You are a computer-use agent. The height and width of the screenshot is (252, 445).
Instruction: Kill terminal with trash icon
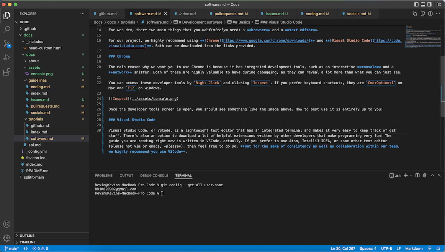(425, 175)
